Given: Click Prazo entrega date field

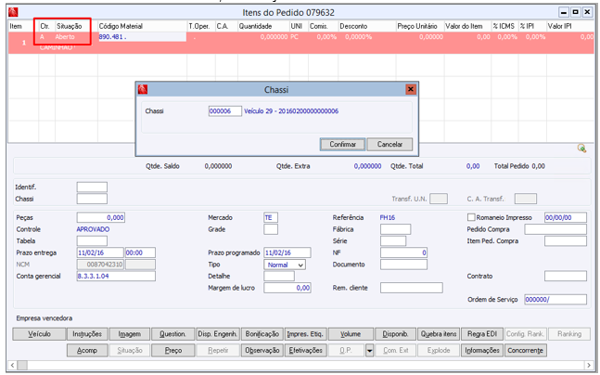Looking at the screenshot, I should coord(100,252).
